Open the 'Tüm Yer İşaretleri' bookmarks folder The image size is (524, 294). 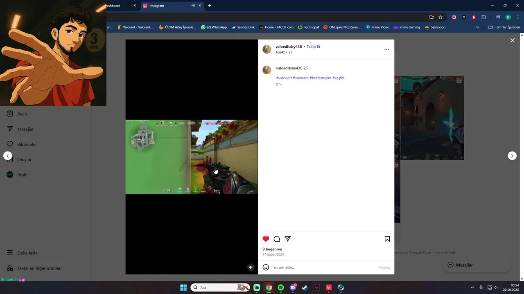point(504,27)
